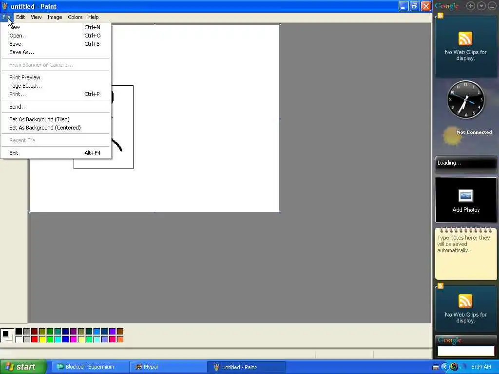The height and width of the screenshot is (374, 499).
Task: Pick the navy blue color swatch
Action: (x=66, y=332)
